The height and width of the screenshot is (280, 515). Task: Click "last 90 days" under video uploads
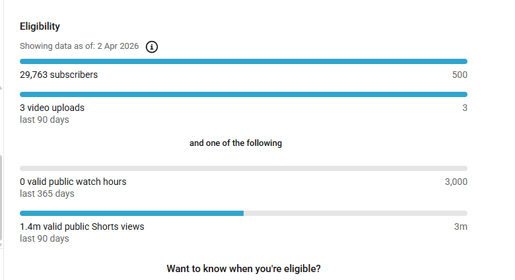pyautogui.click(x=44, y=120)
